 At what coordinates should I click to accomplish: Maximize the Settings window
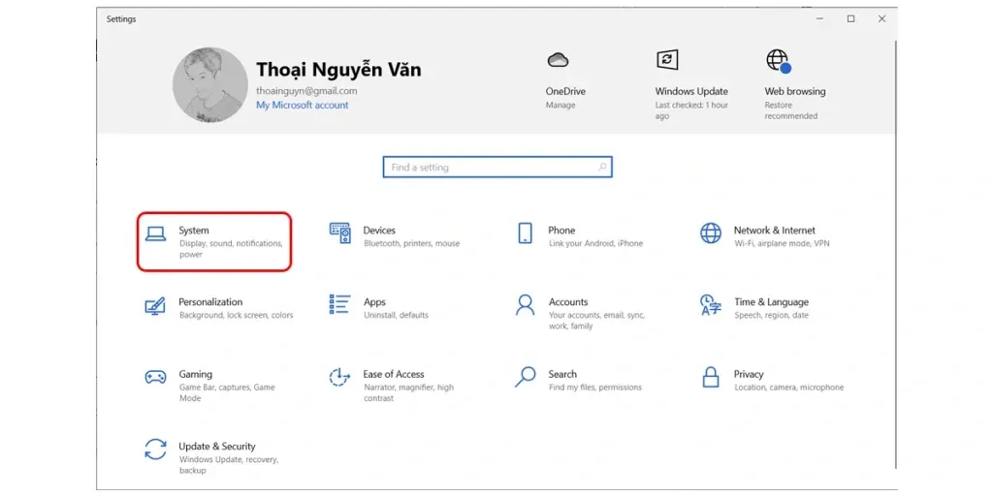coord(851,19)
